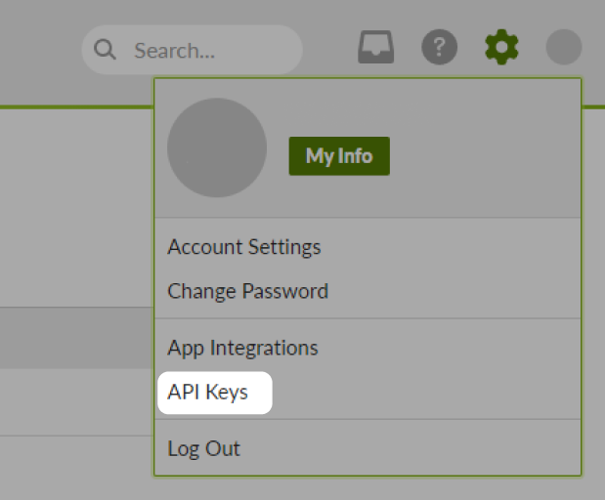Choose Change Password menu entry

[247, 291]
